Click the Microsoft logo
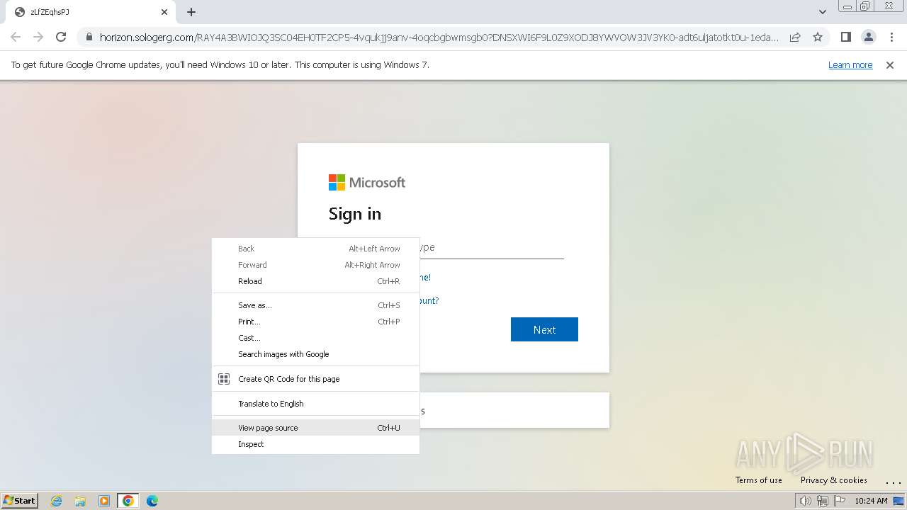 pos(367,183)
